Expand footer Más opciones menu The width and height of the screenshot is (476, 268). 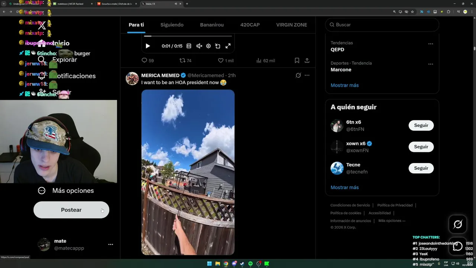pos(392,221)
